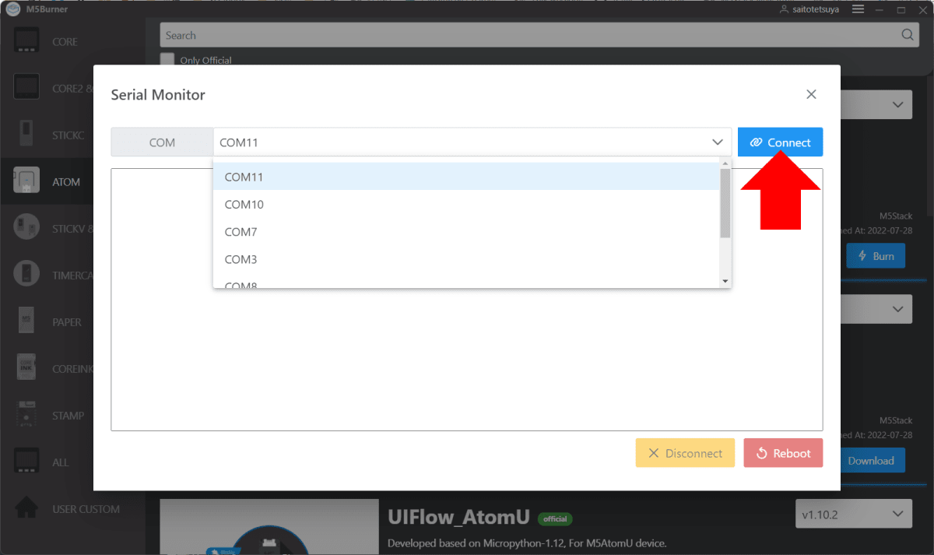
Task: Click the Disconnect button
Action: (685, 453)
